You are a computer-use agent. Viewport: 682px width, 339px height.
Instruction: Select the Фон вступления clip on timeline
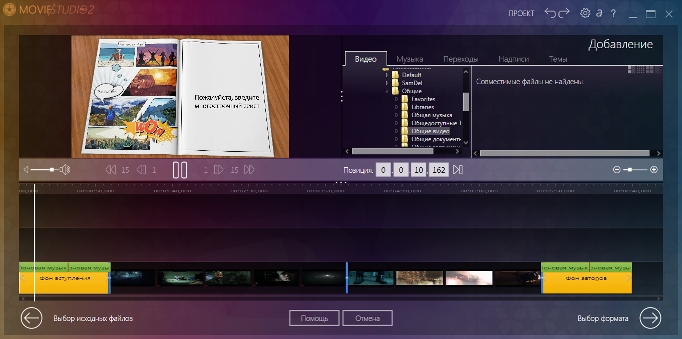pos(65,278)
